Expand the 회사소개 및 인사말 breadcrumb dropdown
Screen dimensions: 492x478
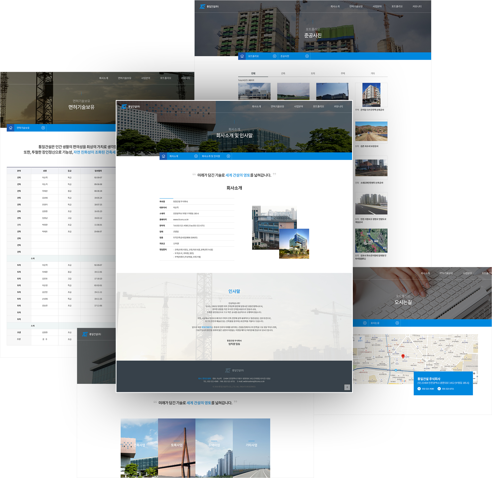(228, 156)
